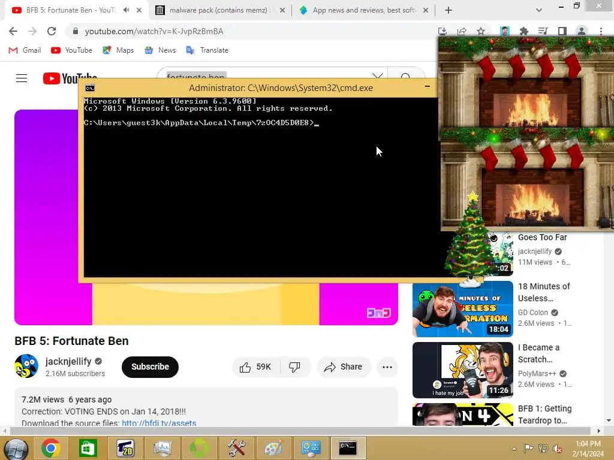Screen dimensions: 614x460
Task: Click the muted volume tray icon
Action: 556,449
